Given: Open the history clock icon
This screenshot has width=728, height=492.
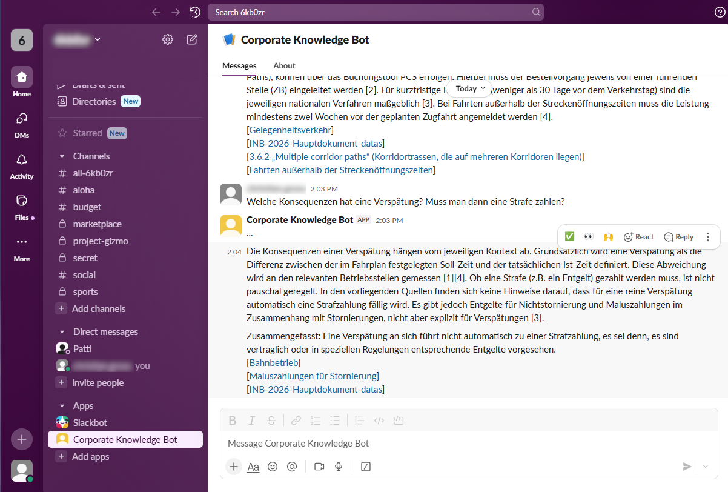Looking at the screenshot, I should 195,12.
